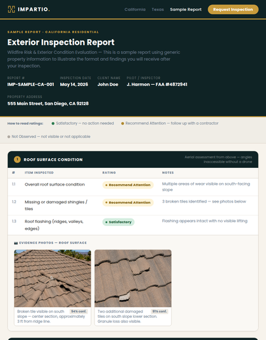Viewport: 266px width, 340px height.
Task: Open the Sample Report nav link
Action: pyautogui.click(x=186, y=9)
